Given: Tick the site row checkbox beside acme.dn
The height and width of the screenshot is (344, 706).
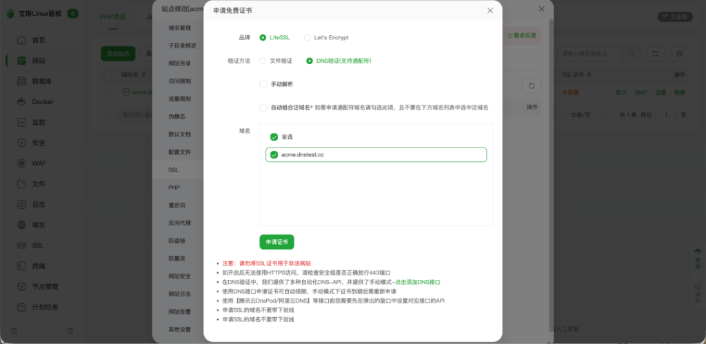Looking at the screenshot, I should click(x=108, y=92).
